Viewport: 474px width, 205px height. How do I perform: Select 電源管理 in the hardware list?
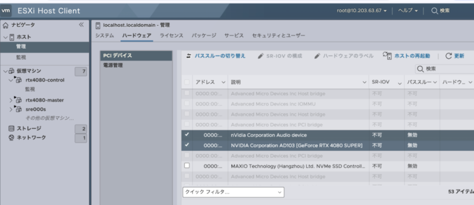113,66
